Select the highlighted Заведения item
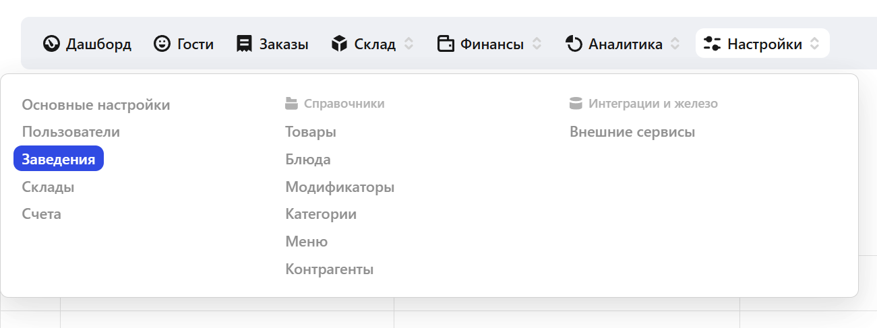877x328 pixels. click(59, 159)
